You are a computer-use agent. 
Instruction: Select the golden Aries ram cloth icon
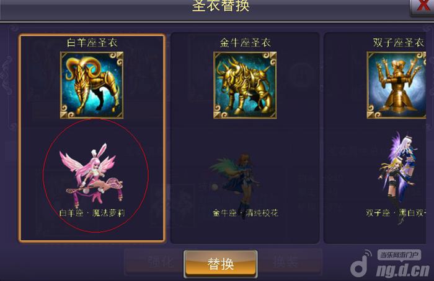[92, 85]
